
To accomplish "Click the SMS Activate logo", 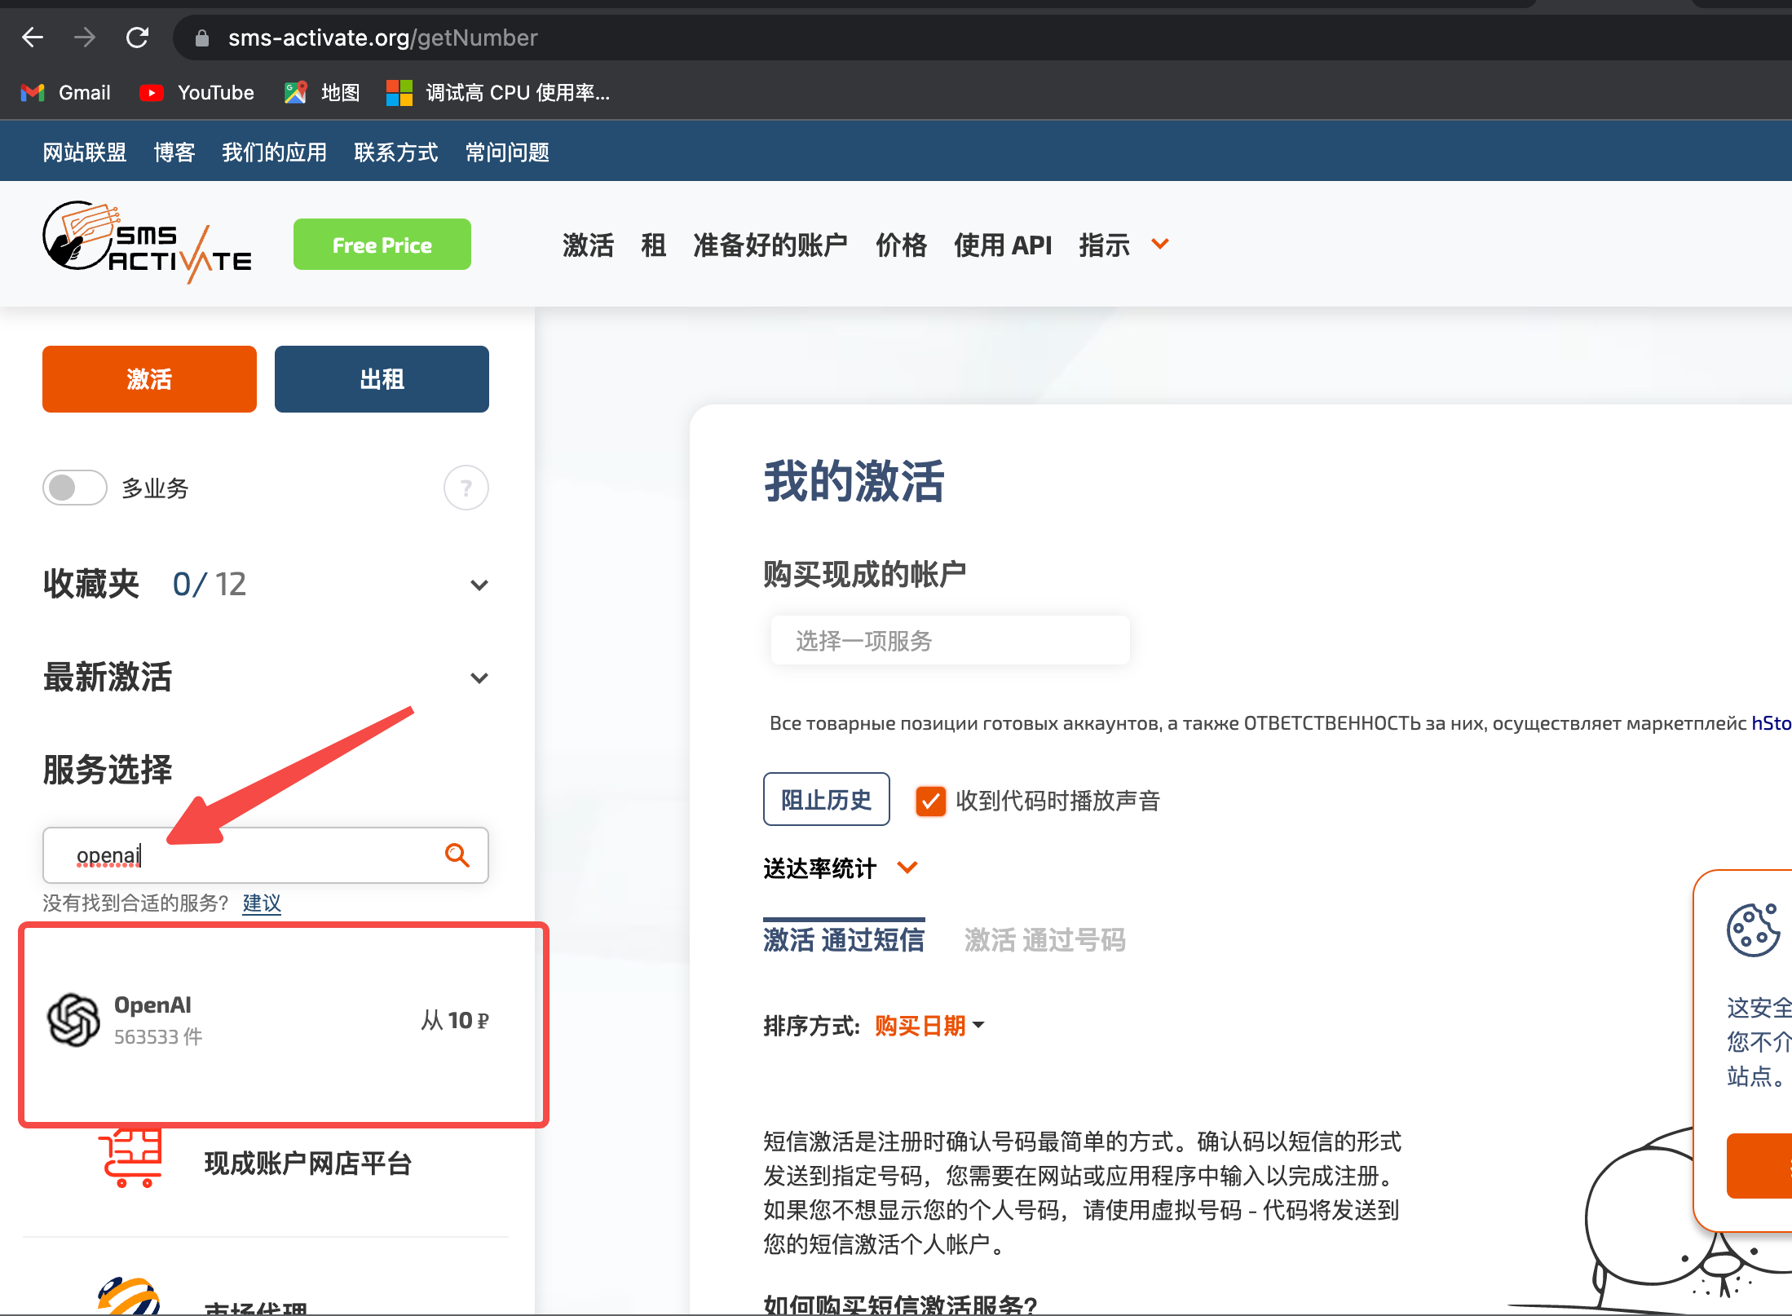I will [147, 243].
